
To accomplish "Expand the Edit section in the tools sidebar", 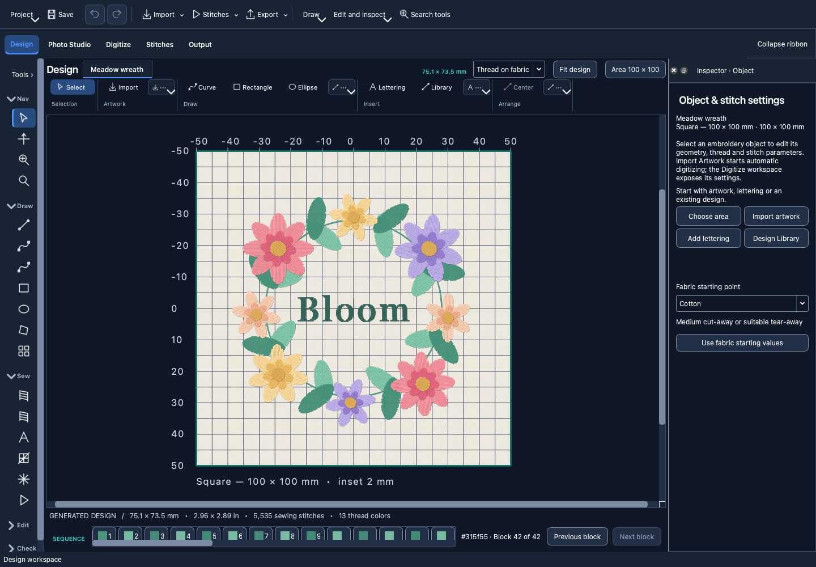I will pyautogui.click(x=18, y=525).
